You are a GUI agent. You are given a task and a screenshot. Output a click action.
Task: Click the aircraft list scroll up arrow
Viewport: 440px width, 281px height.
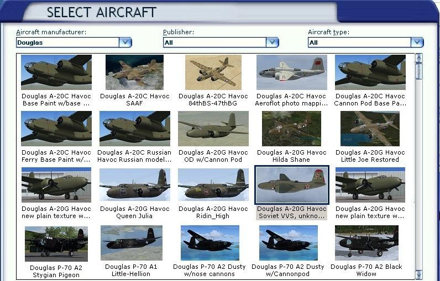[418, 58]
